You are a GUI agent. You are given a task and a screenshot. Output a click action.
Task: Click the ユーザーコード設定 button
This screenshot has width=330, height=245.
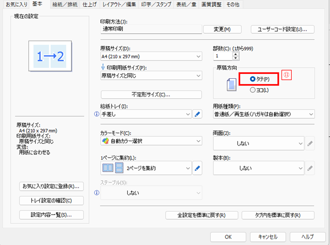click(x=282, y=29)
